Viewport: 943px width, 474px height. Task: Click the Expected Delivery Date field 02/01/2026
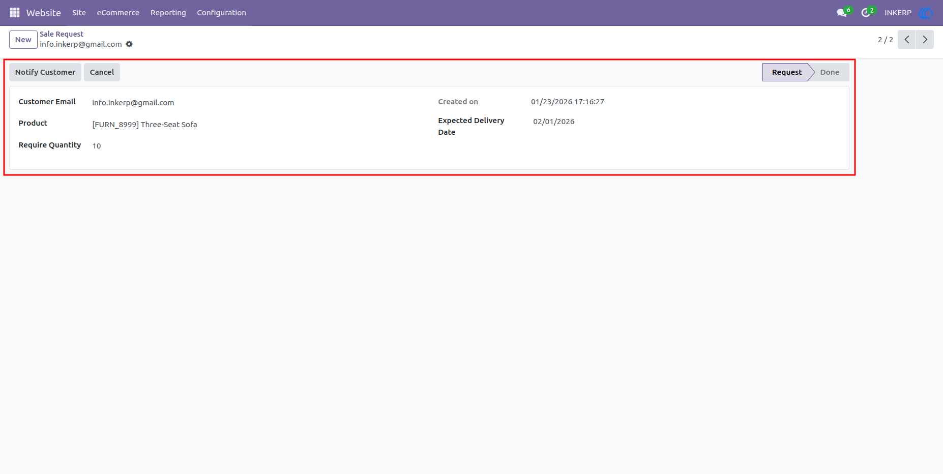(x=554, y=122)
